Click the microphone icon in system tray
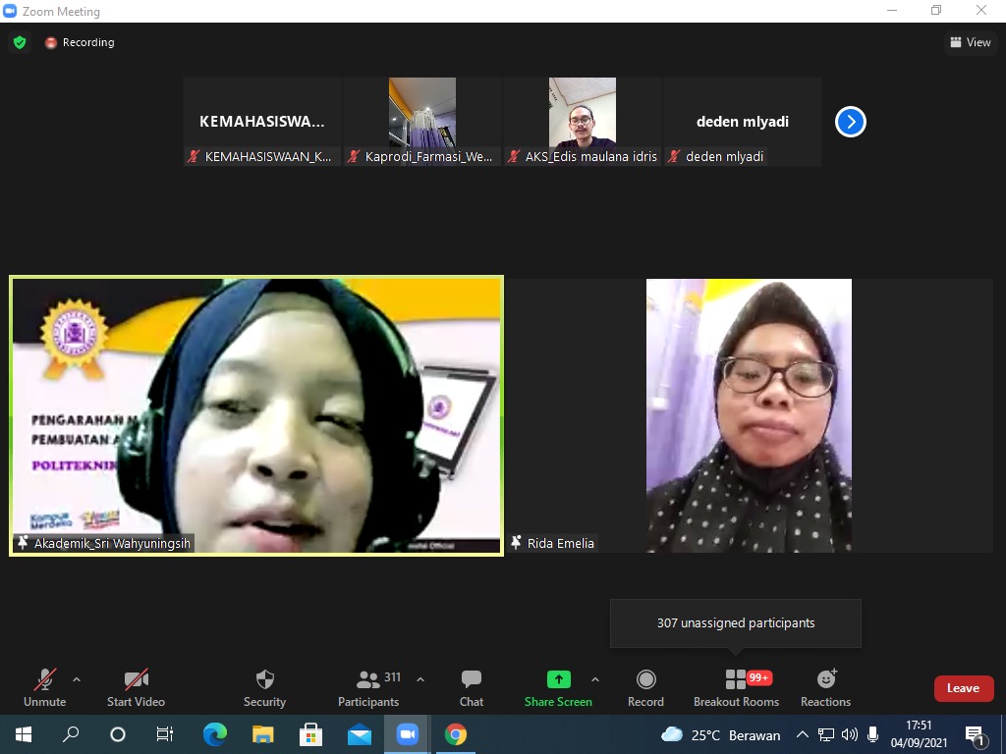This screenshot has height=754, width=1006. click(872, 734)
